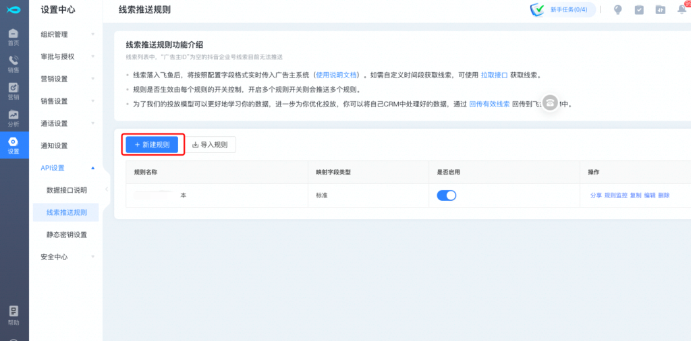Open the 销售 sales sidebar icon
This screenshot has width=691, height=341.
[13, 63]
